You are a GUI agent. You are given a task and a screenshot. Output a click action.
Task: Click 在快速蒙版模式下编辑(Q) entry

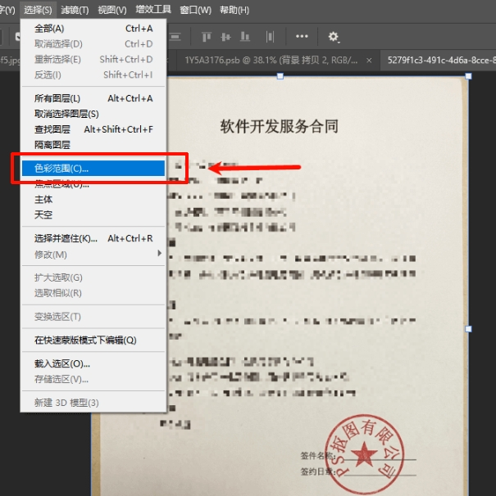point(93,340)
